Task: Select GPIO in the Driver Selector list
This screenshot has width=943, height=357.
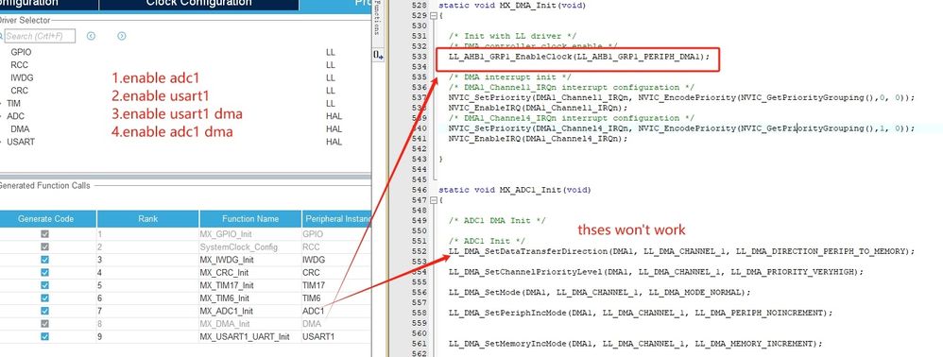Action: pyautogui.click(x=21, y=52)
